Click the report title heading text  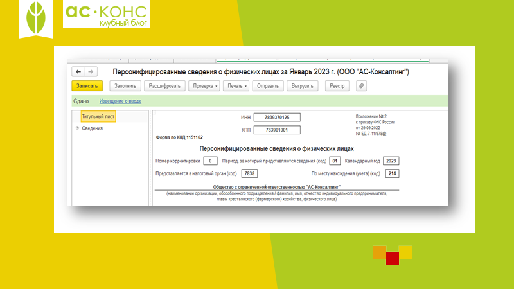click(x=261, y=72)
